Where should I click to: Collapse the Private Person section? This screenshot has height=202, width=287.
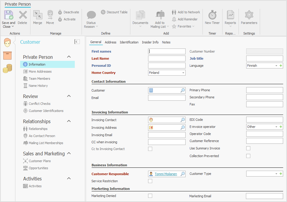pos(69,57)
